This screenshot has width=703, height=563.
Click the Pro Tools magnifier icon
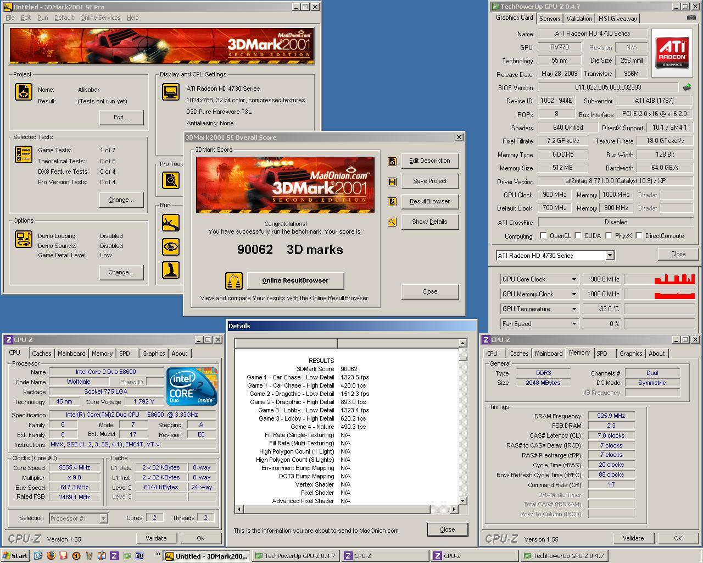coord(171,180)
